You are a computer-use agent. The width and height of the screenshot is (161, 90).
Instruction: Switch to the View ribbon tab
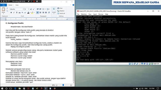pos(17,5)
